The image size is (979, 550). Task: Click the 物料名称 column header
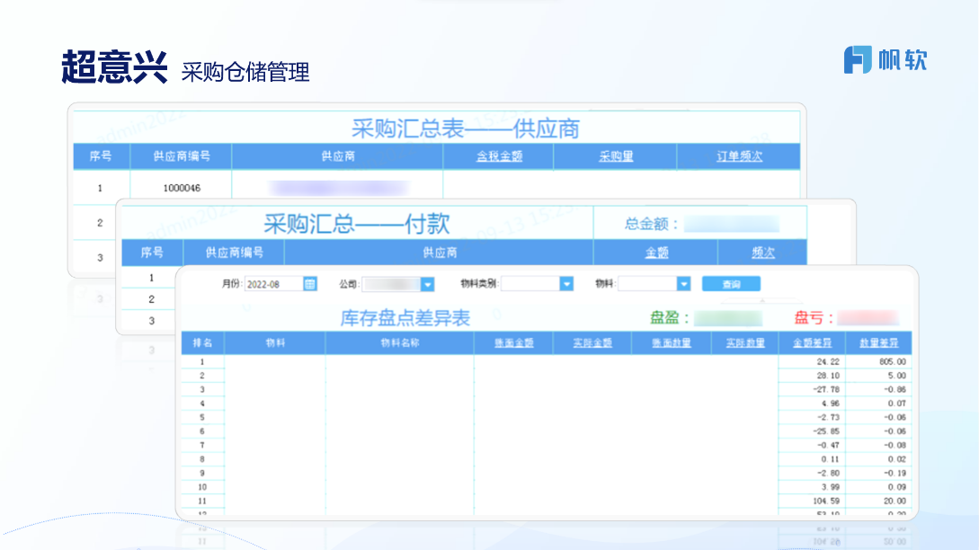pos(399,342)
